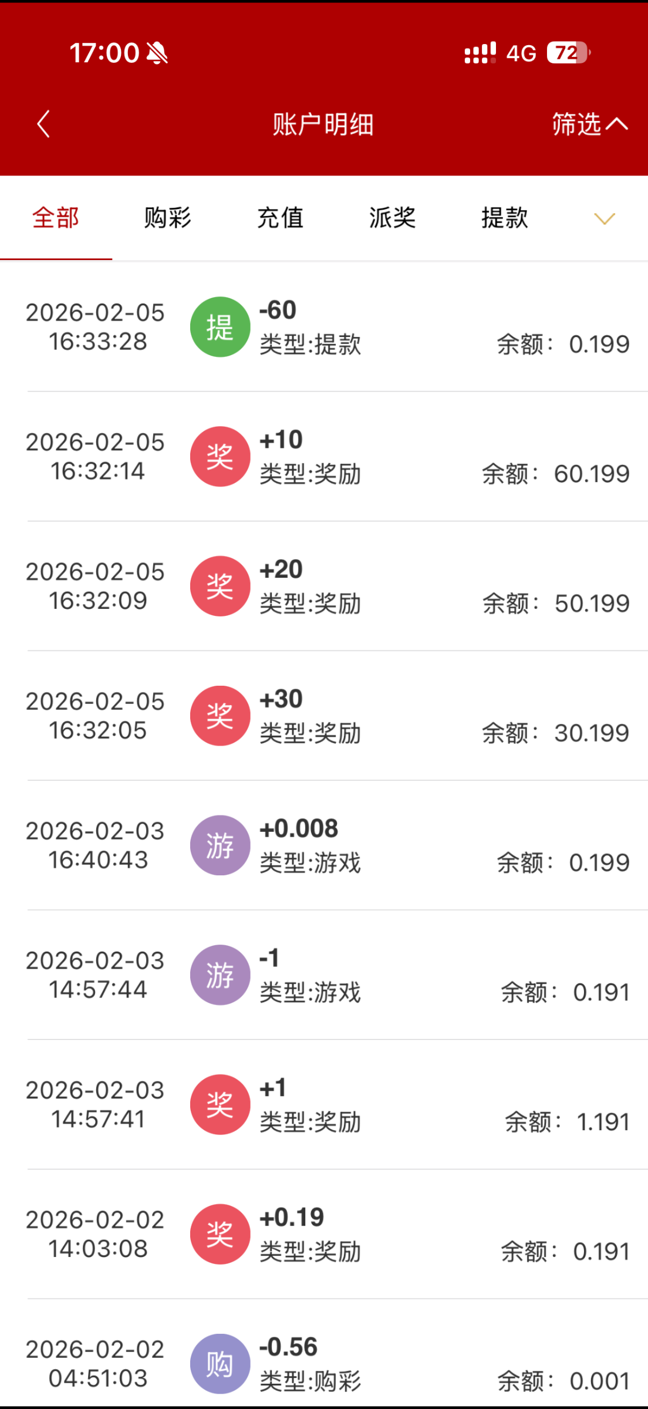
Task: Open the 派奖 tab
Action: [x=392, y=218]
